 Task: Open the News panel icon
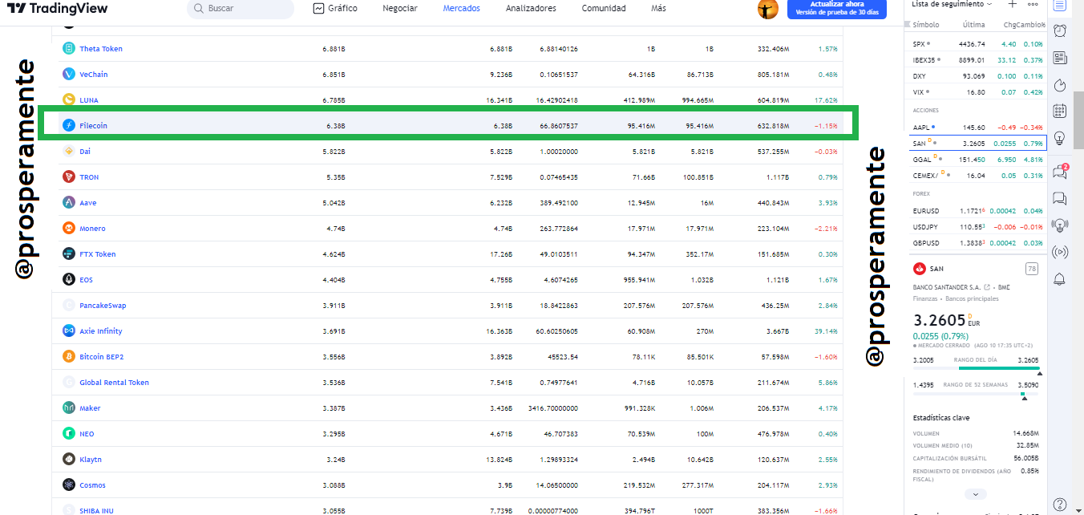point(1059,58)
